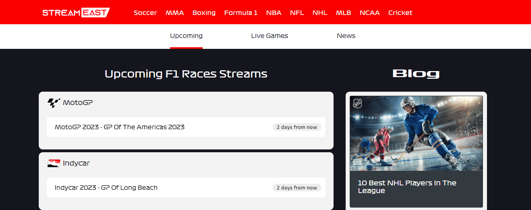Click the Indycar logo icon
This screenshot has width=531, height=210.
click(53, 164)
